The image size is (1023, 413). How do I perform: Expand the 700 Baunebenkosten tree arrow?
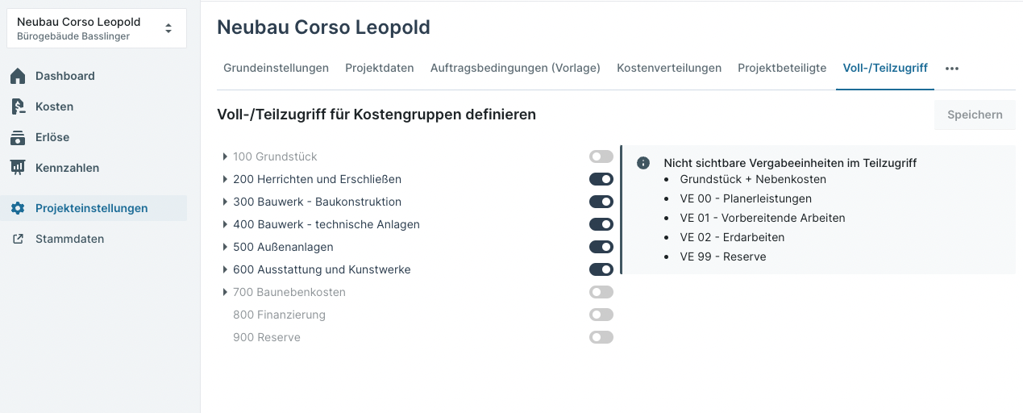click(x=225, y=292)
